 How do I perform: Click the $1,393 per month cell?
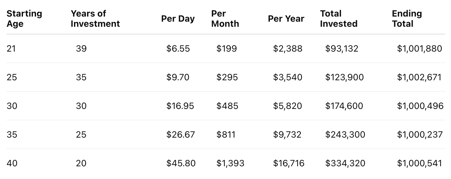pyautogui.click(x=230, y=163)
